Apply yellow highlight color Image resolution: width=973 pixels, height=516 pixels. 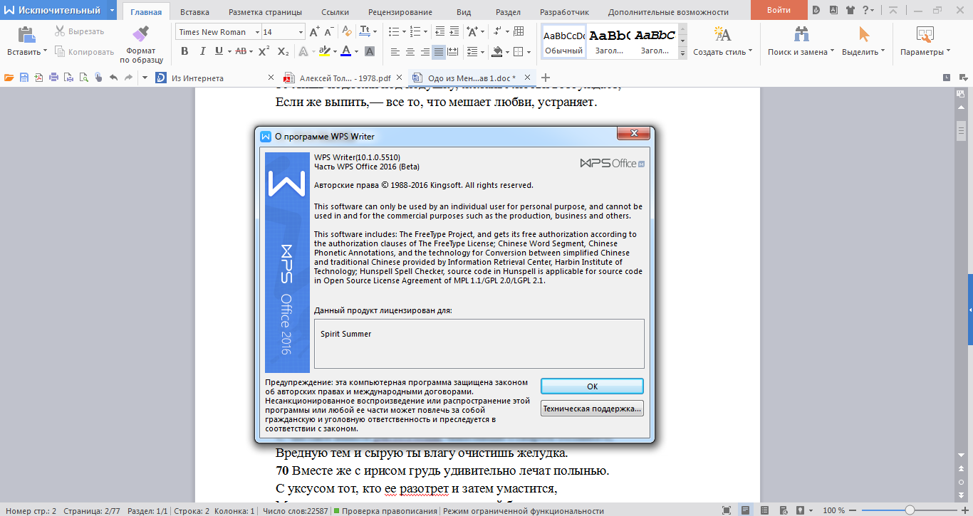[324, 51]
